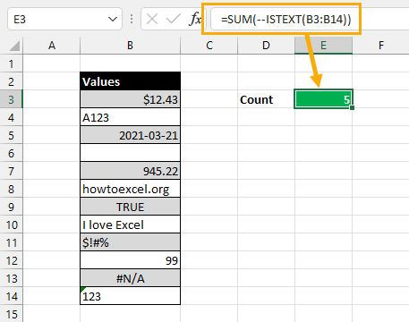Select row 5 header
This screenshot has height=322, width=409.
click(x=12, y=135)
